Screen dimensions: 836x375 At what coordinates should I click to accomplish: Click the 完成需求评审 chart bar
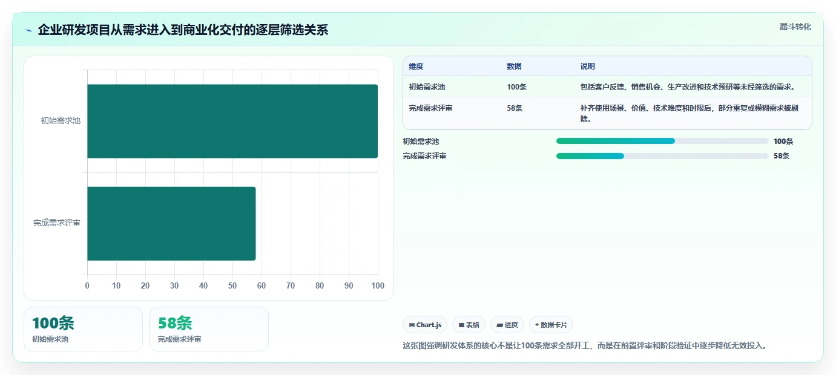[171, 224]
